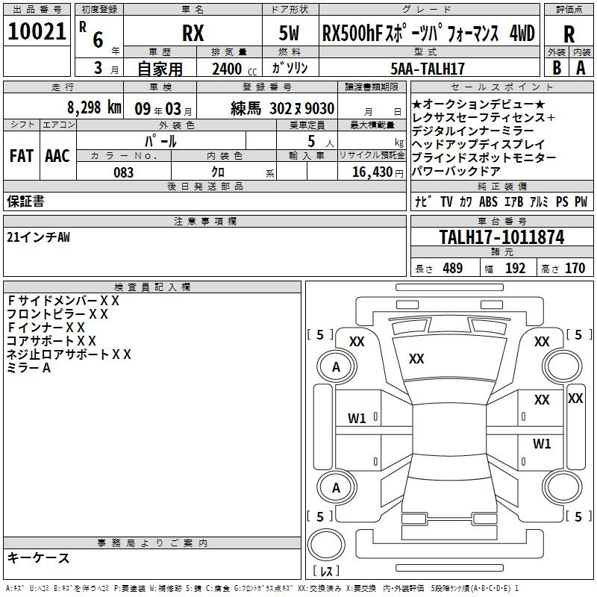
Task: Click the PW equipment entry
Action: coord(581,201)
